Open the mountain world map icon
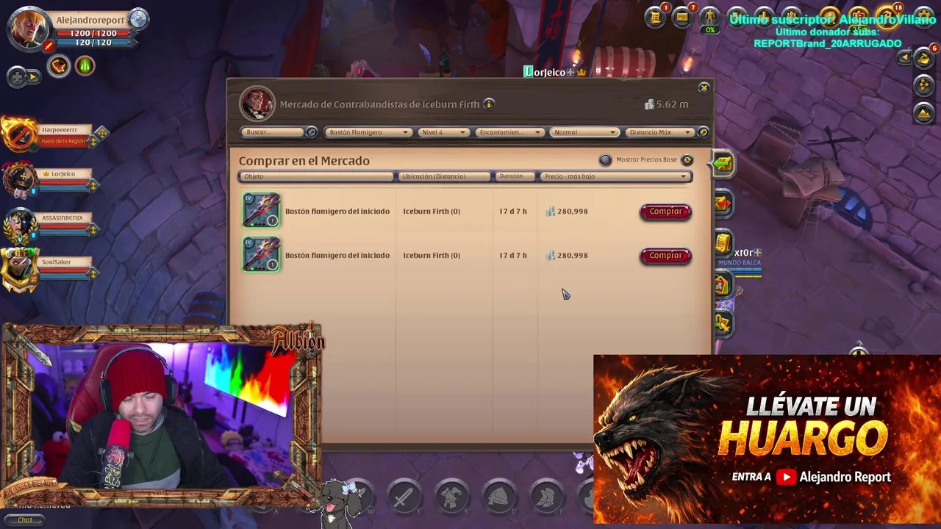 924,112
